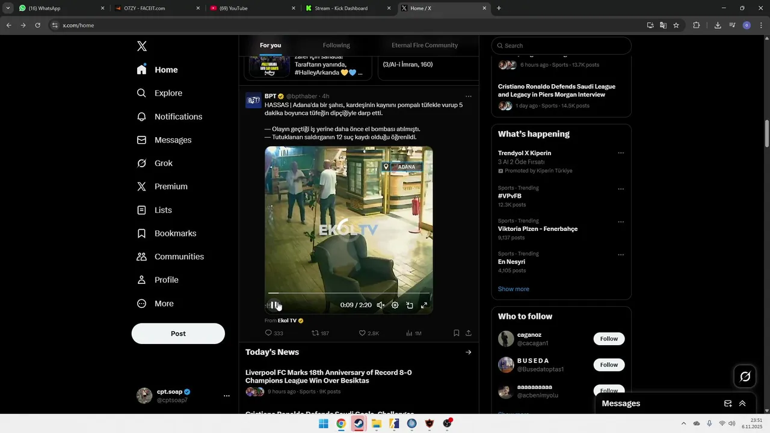770x433 pixels.
Task: Open the Liverpool FC 8-0 news story
Action: tap(328, 376)
